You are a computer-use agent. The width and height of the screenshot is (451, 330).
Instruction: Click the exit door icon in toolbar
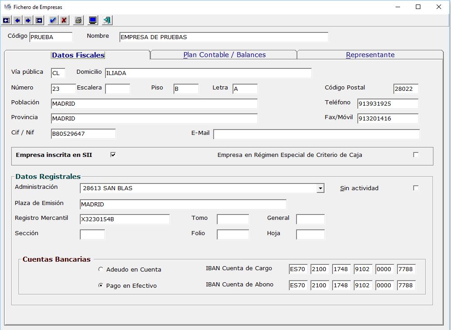pos(107,20)
